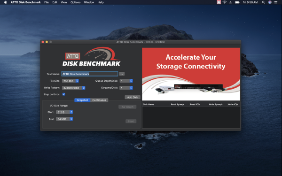Click the Siri icon in menu bar
Image resolution: width=282 pixels, height=176 pixels.
tap(270, 2)
